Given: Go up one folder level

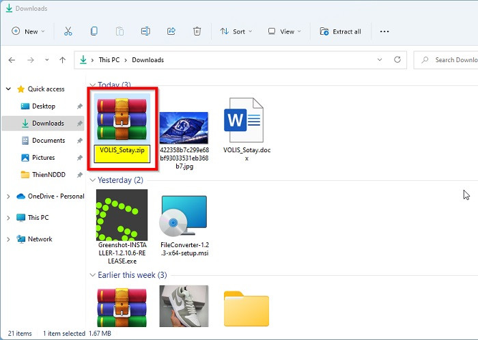Looking at the screenshot, I should [63, 60].
